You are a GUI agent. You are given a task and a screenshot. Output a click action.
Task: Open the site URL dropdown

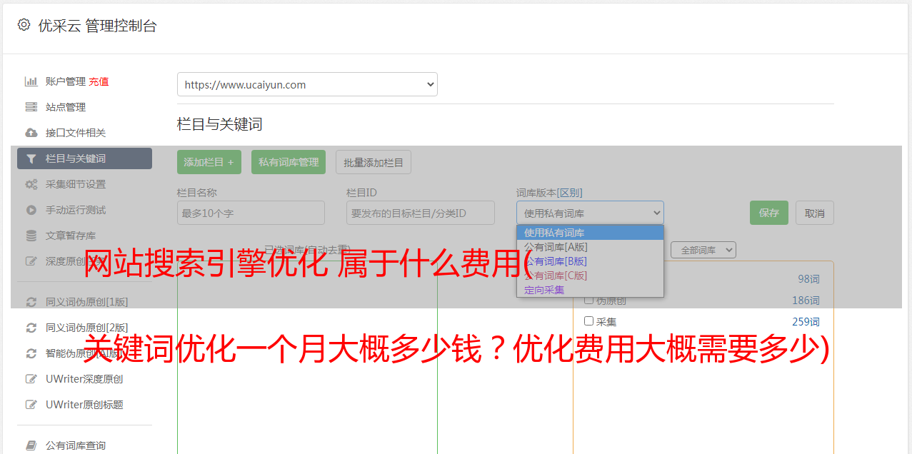coord(307,84)
